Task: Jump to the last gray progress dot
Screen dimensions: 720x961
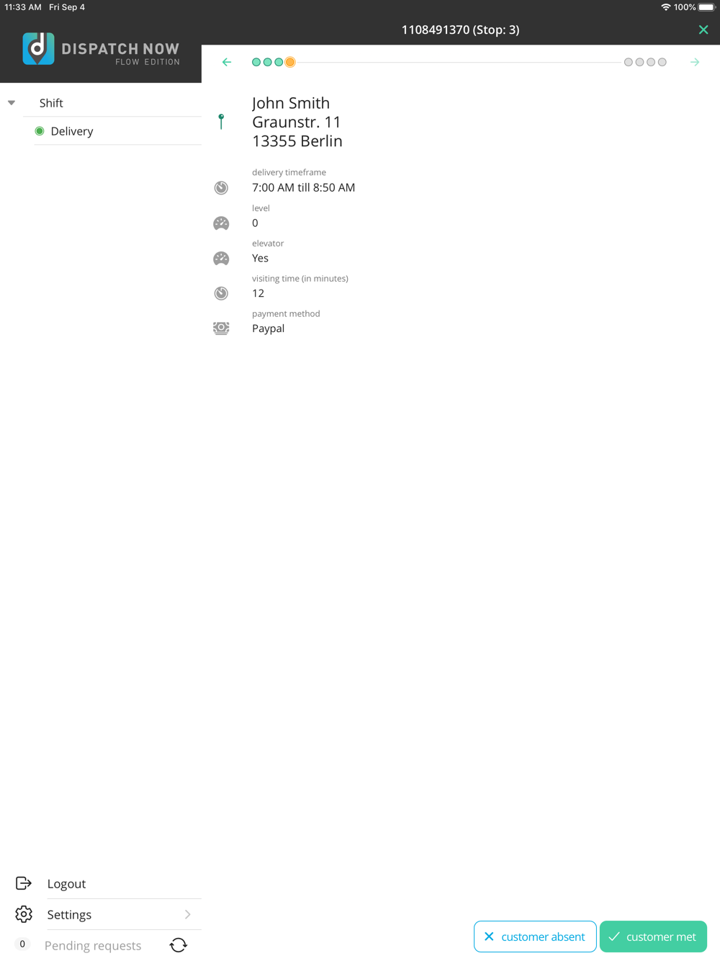Action: point(662,62)
